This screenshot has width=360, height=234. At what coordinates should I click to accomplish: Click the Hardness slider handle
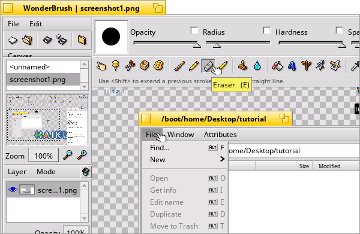point(342,45)
